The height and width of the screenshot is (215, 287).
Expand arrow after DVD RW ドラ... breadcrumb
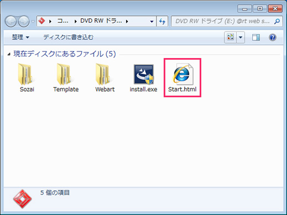click(x=127, y=22)
